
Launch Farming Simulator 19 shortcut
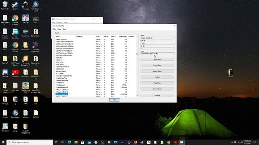pos(25,61)
